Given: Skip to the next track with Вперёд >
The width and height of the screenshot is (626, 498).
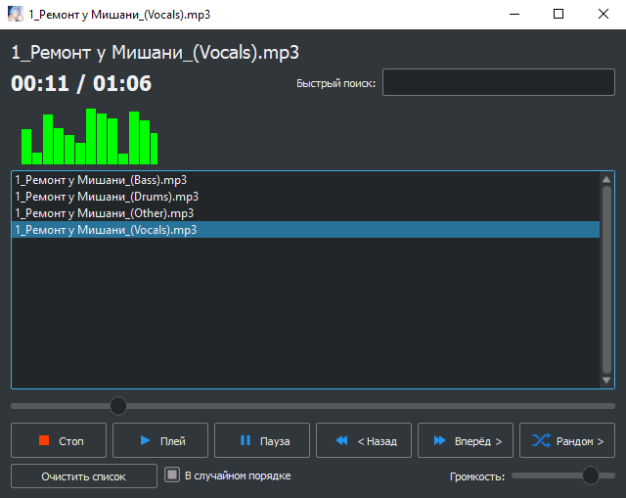Looking at the screenshot, I should [x=466, y=440].
